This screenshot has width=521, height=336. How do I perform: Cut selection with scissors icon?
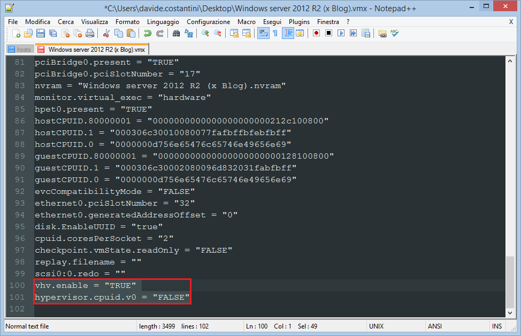click(106, 33)
